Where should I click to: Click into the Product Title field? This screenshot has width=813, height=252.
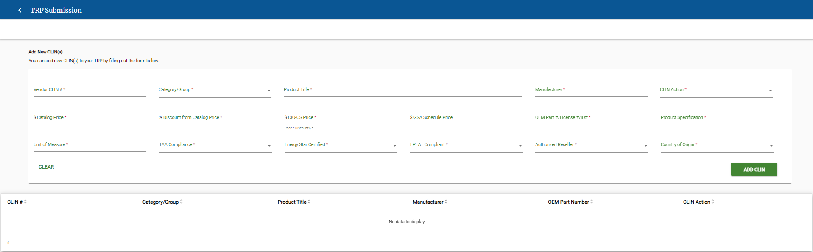tap(402, 90)
